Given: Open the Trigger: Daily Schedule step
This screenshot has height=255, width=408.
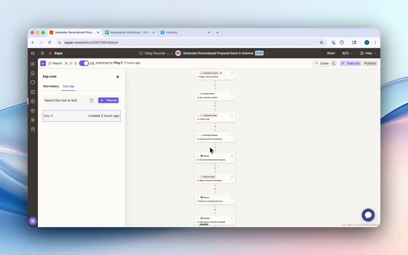Looking at the screenshot, I should coord(215,75).
